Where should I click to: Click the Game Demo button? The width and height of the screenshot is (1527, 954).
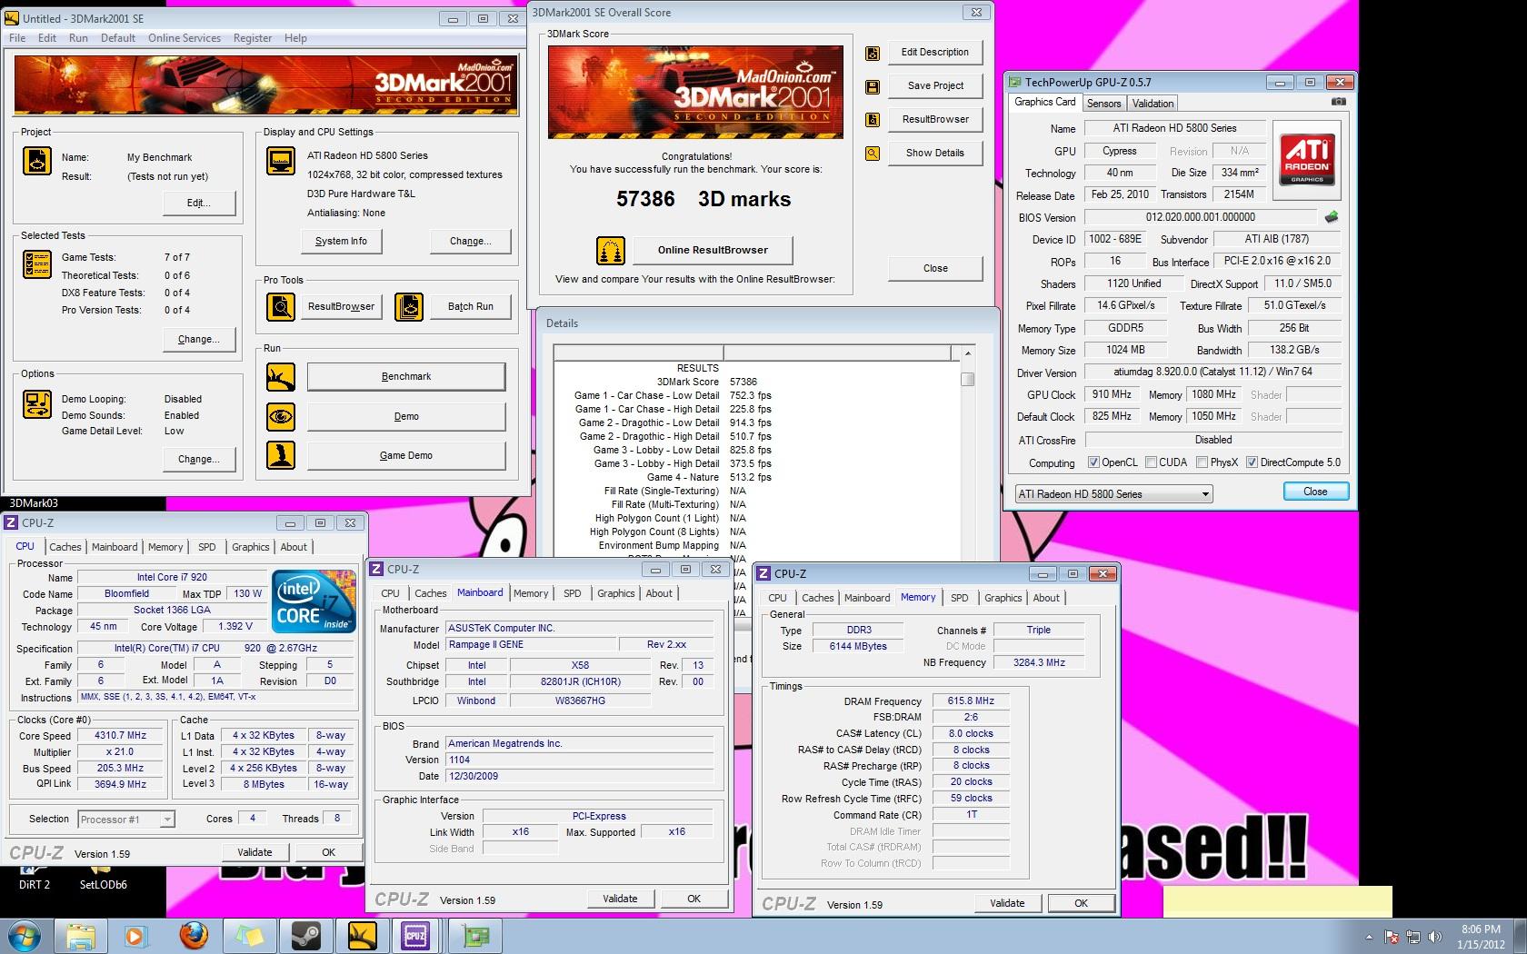[x=406, y=456]
